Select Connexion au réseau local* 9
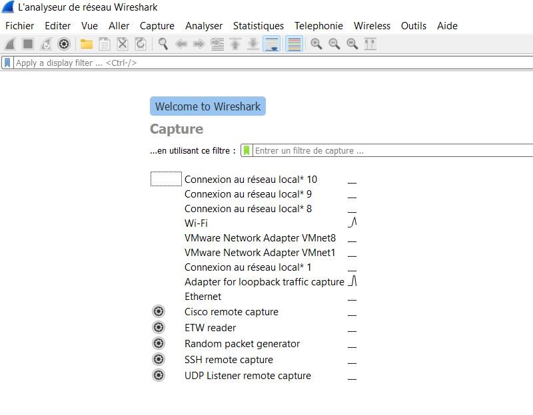 tap(248, 194)
